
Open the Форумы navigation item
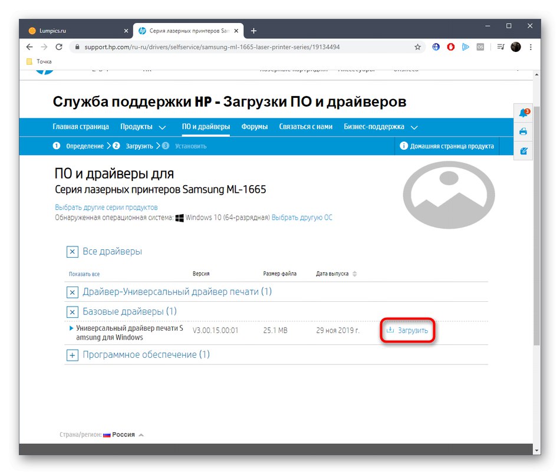coord(254,126)
